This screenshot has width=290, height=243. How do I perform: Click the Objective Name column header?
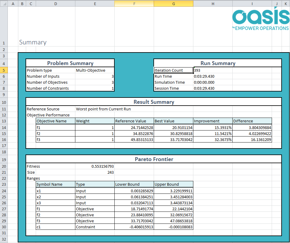pyautogui.click(x=56, y=121)
